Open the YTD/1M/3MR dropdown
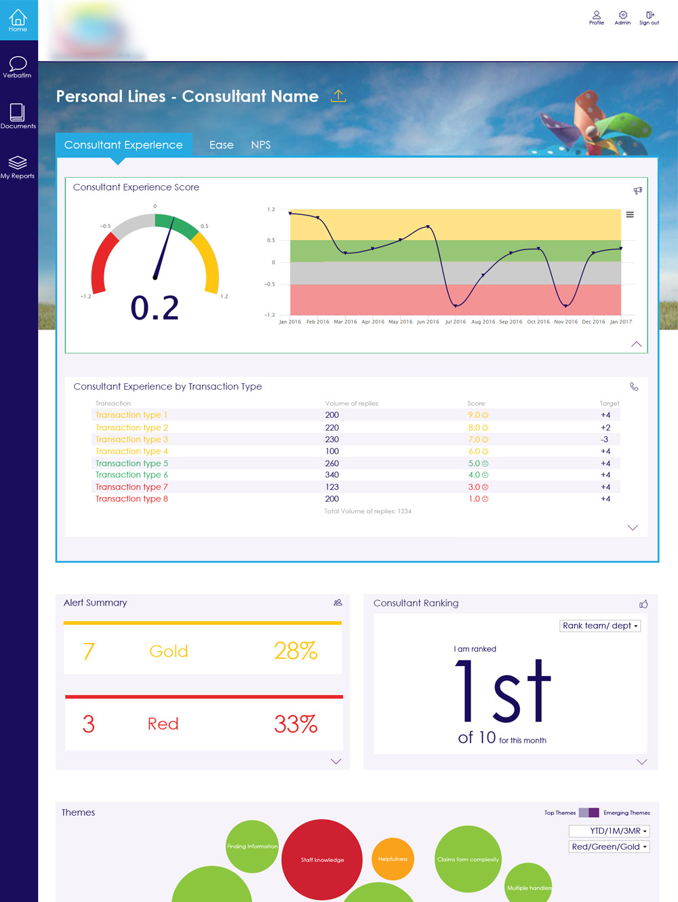Viewport: 678px width, 902px height. point(610,831)
